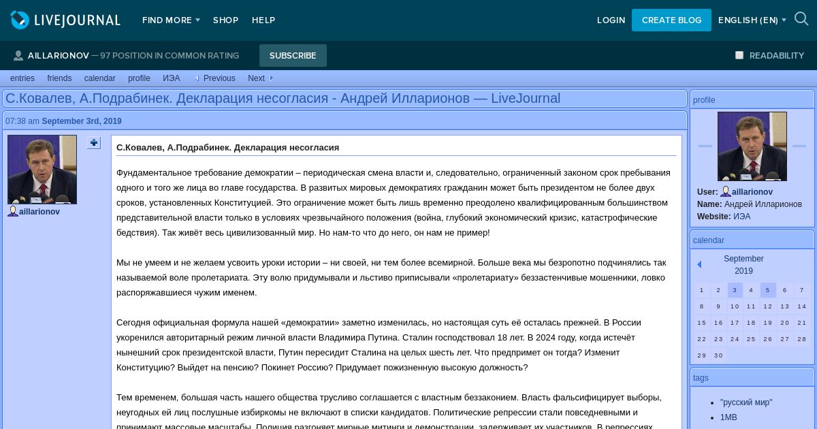The height and width of the screenshot is (429, 817).
Task: Select day 5 in the September calendar
Action: [768, 290]
